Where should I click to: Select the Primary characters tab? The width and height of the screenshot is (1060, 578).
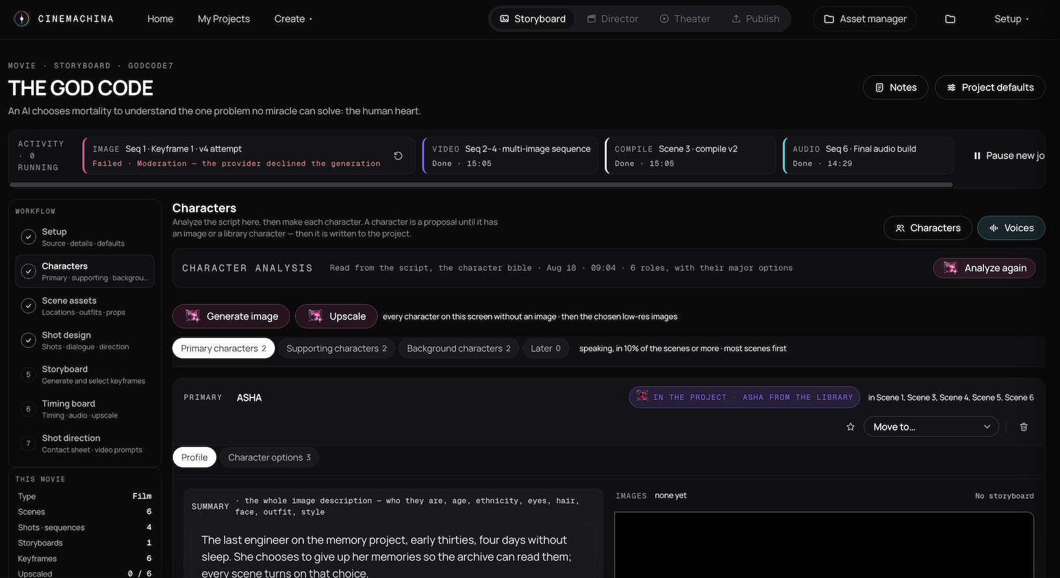[223, 348]
